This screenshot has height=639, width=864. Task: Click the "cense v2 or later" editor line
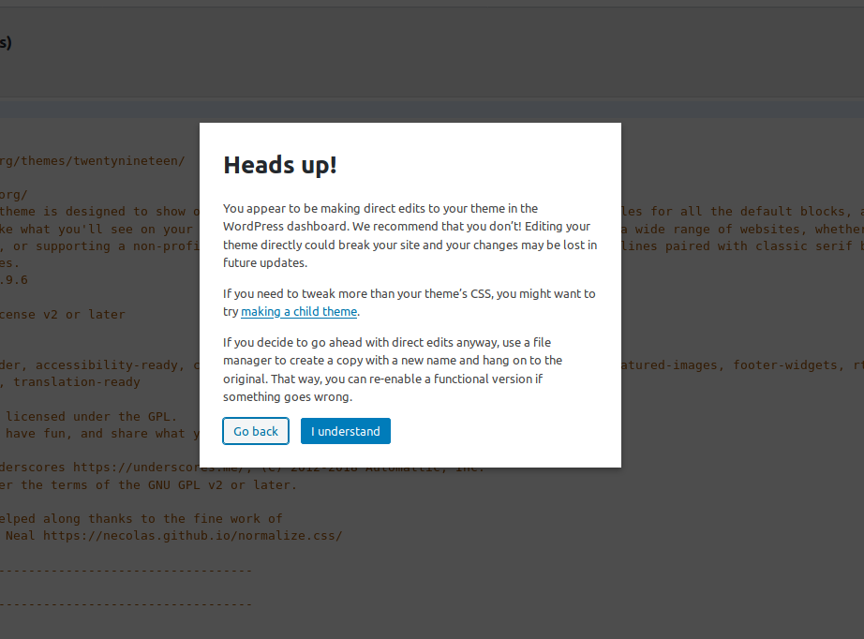click(63, 315)
